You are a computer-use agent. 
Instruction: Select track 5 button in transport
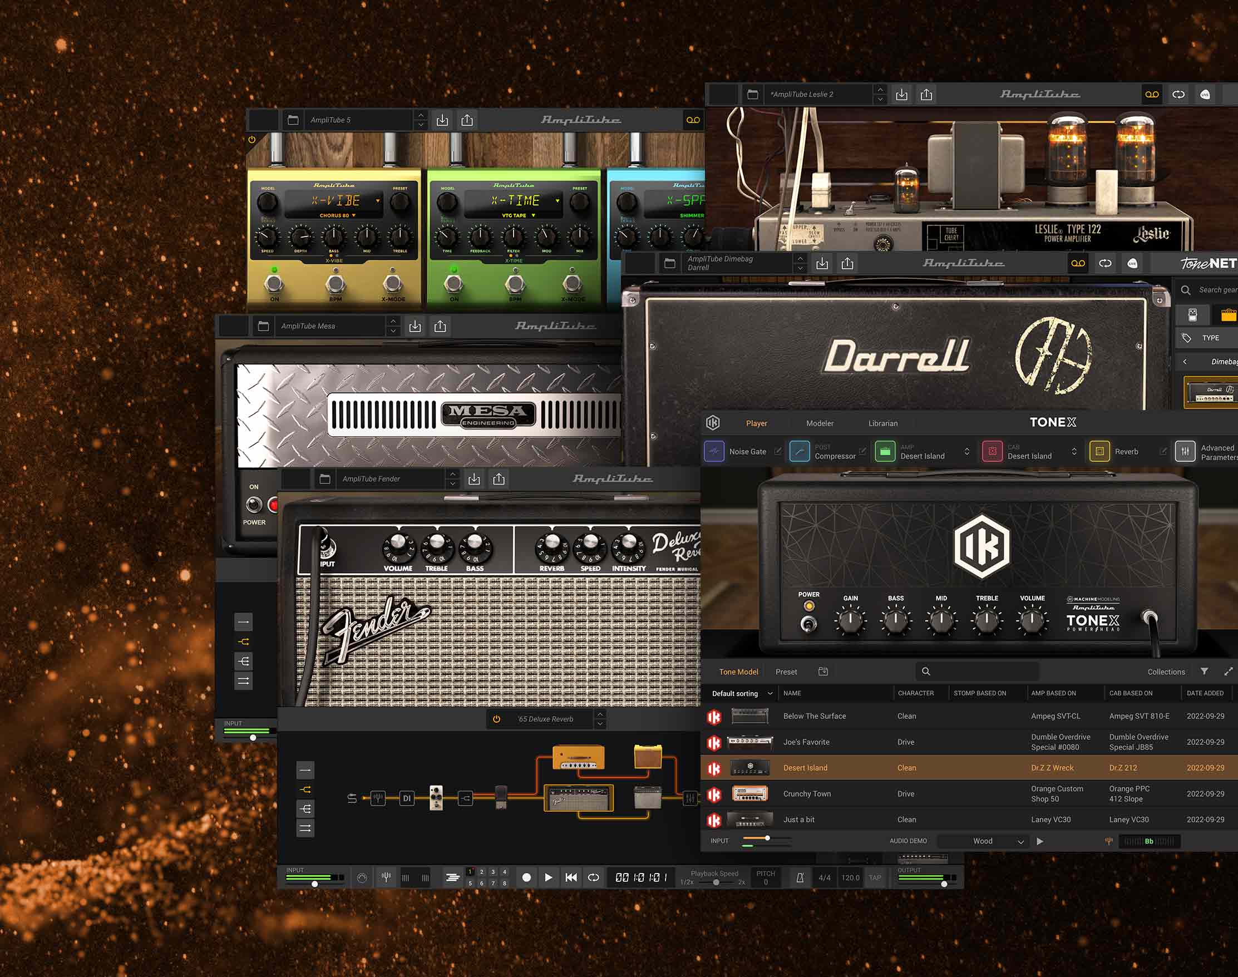click(470, 883)
